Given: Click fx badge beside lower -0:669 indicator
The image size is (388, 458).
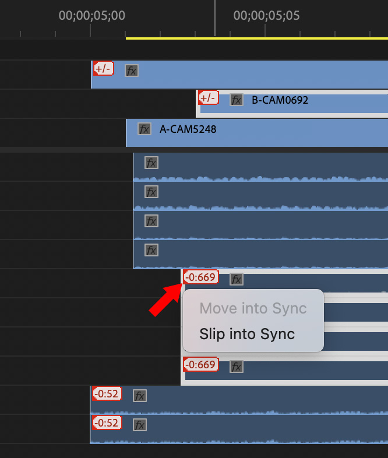Looking at the screenshot, I should click(236, 367).
